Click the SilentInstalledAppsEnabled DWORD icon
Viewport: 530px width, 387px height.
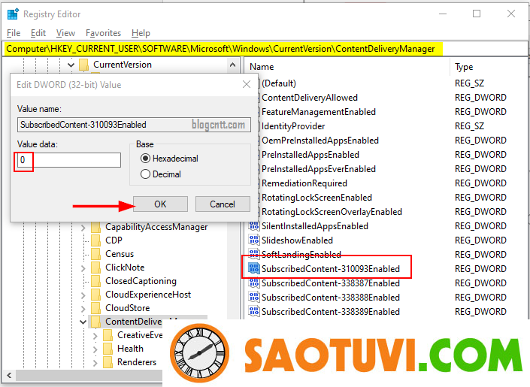coord(254,225)
